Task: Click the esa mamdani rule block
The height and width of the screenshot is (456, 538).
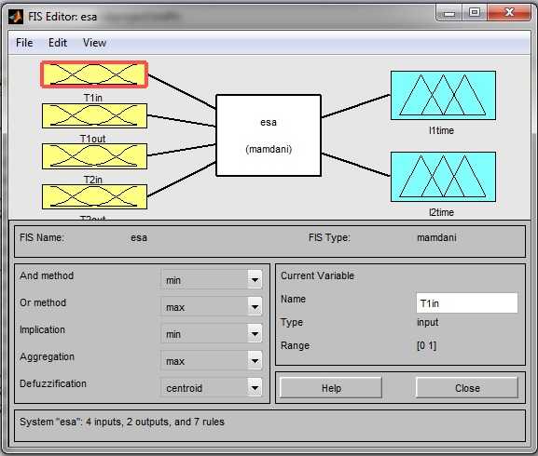Action: tap(269, 136)
